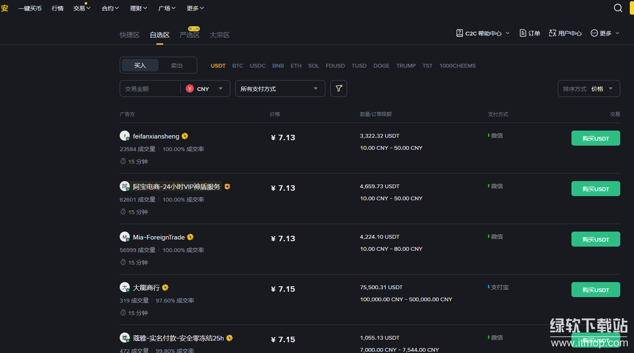Focus the 交易金额 amount input field
The width and height of the screenshot is (634, 353).
[150, 89]
